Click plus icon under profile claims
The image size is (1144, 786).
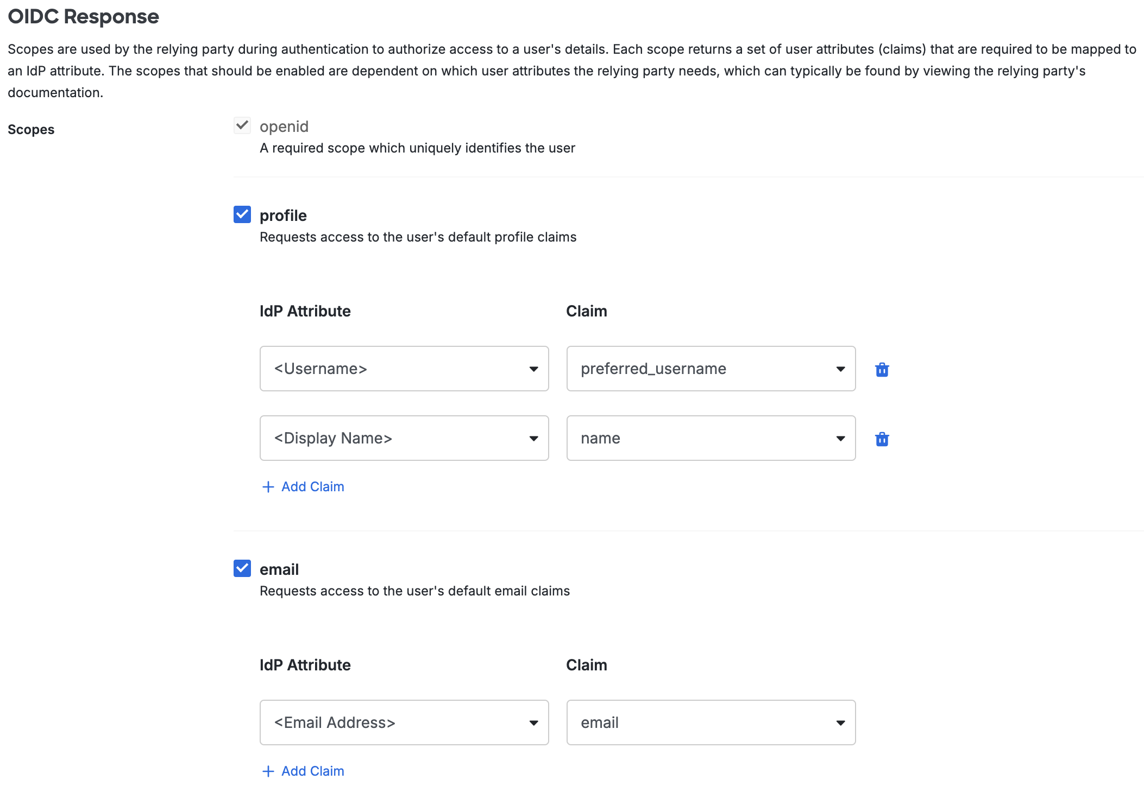coord(268,487)
